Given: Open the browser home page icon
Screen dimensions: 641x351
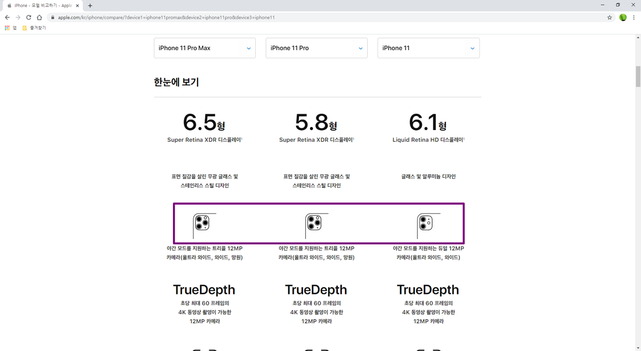Looking at the screenshot, I should click(39, 17).
